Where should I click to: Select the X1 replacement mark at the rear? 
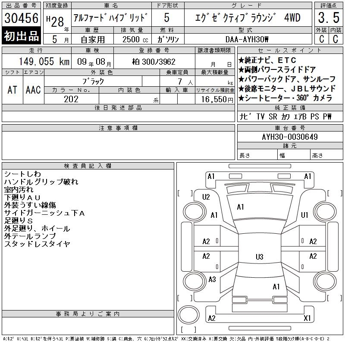tap(307, 318)
